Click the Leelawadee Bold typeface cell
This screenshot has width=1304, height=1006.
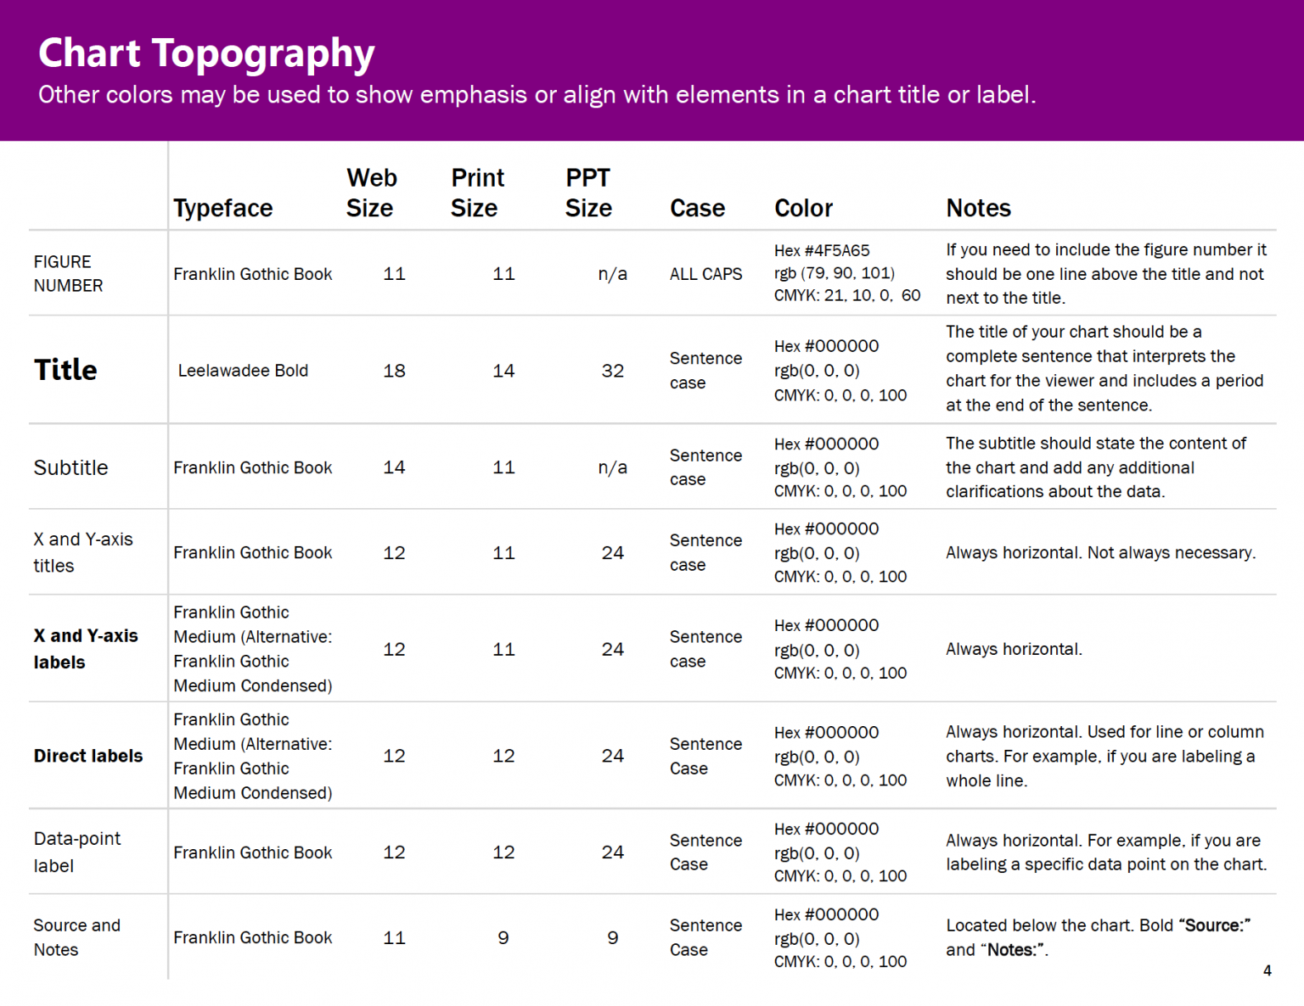click(243, 371)
